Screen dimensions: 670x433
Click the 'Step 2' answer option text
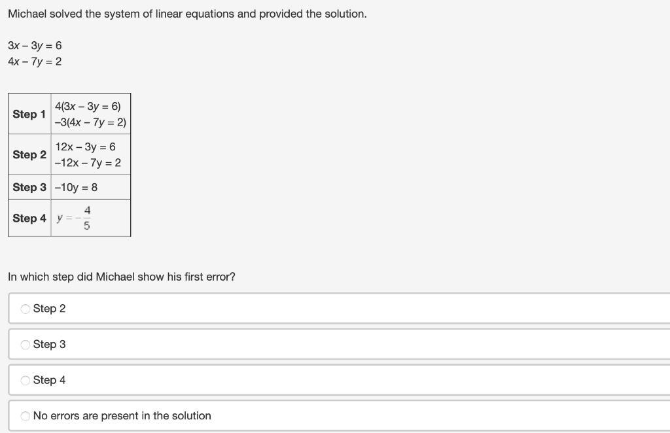point(49,308)
